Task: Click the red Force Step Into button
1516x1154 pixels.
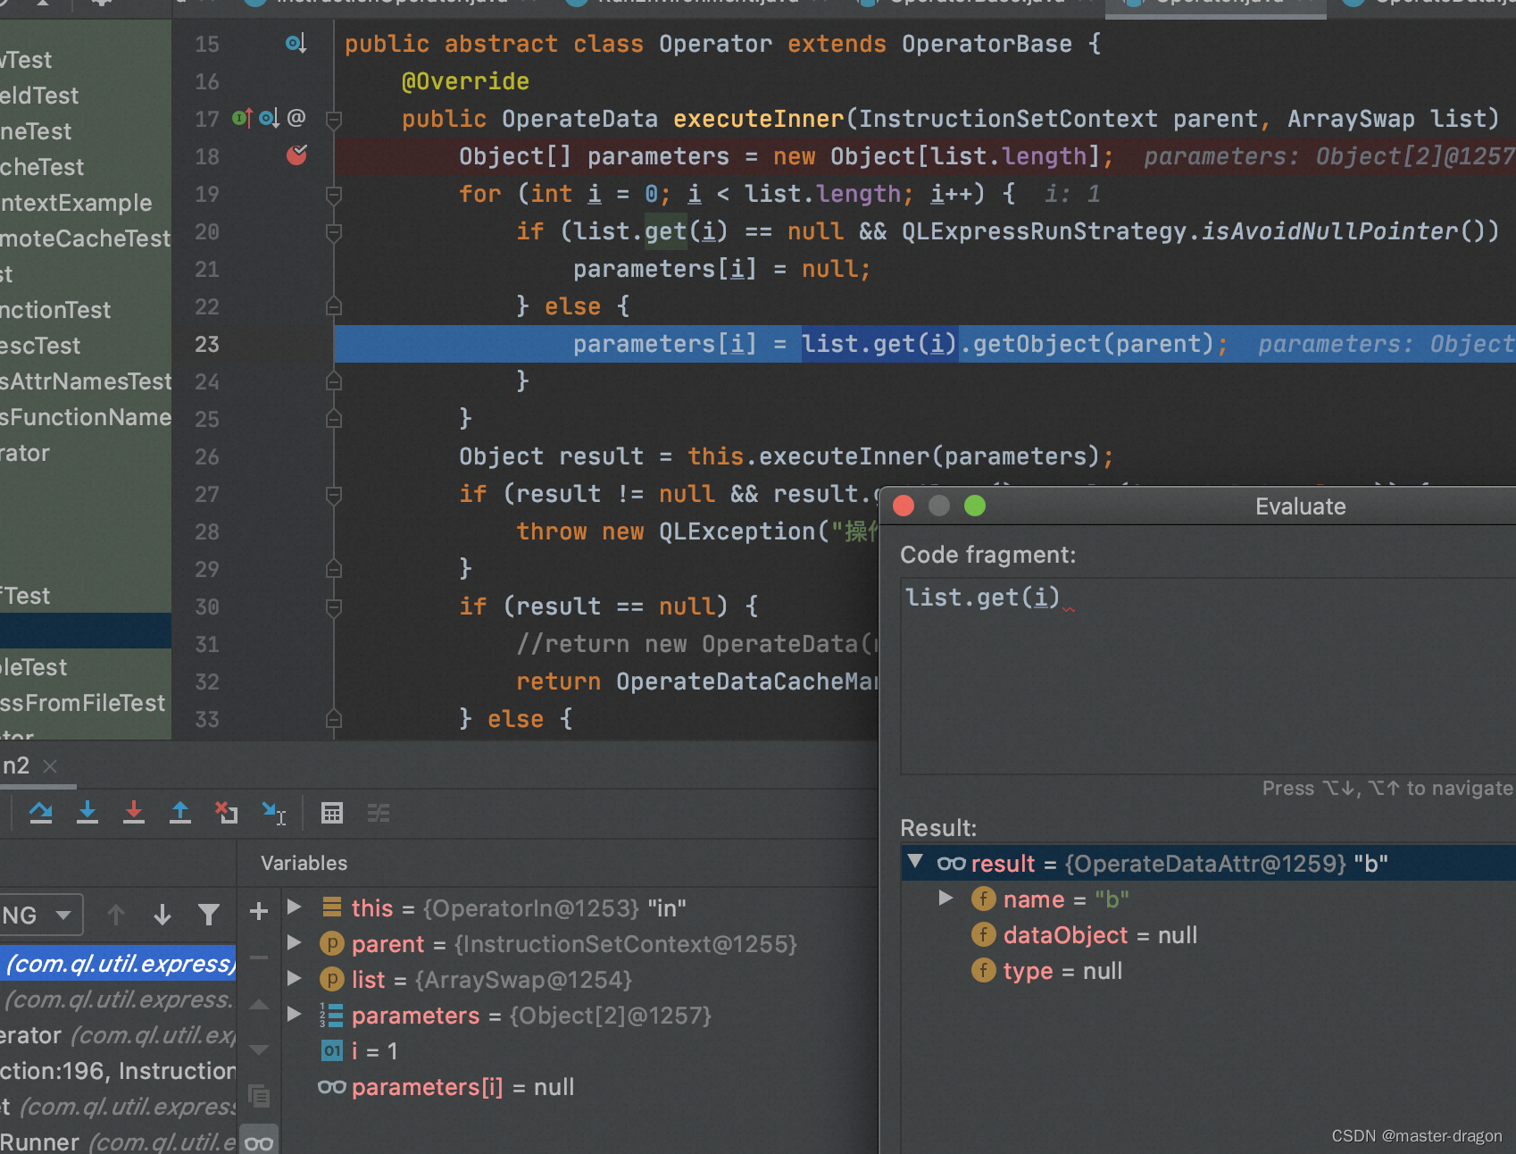Action: 134,813
